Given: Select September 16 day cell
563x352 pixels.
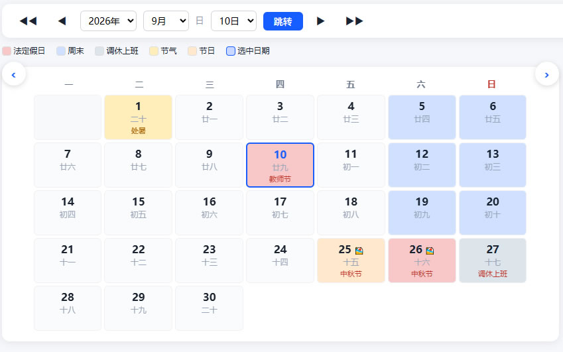Looking at the screenshot, I should click(210, 213).
